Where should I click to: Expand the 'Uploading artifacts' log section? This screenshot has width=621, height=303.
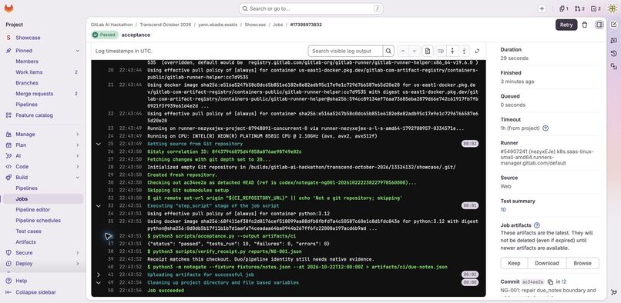pyautogui.click(x=99, y=275)
